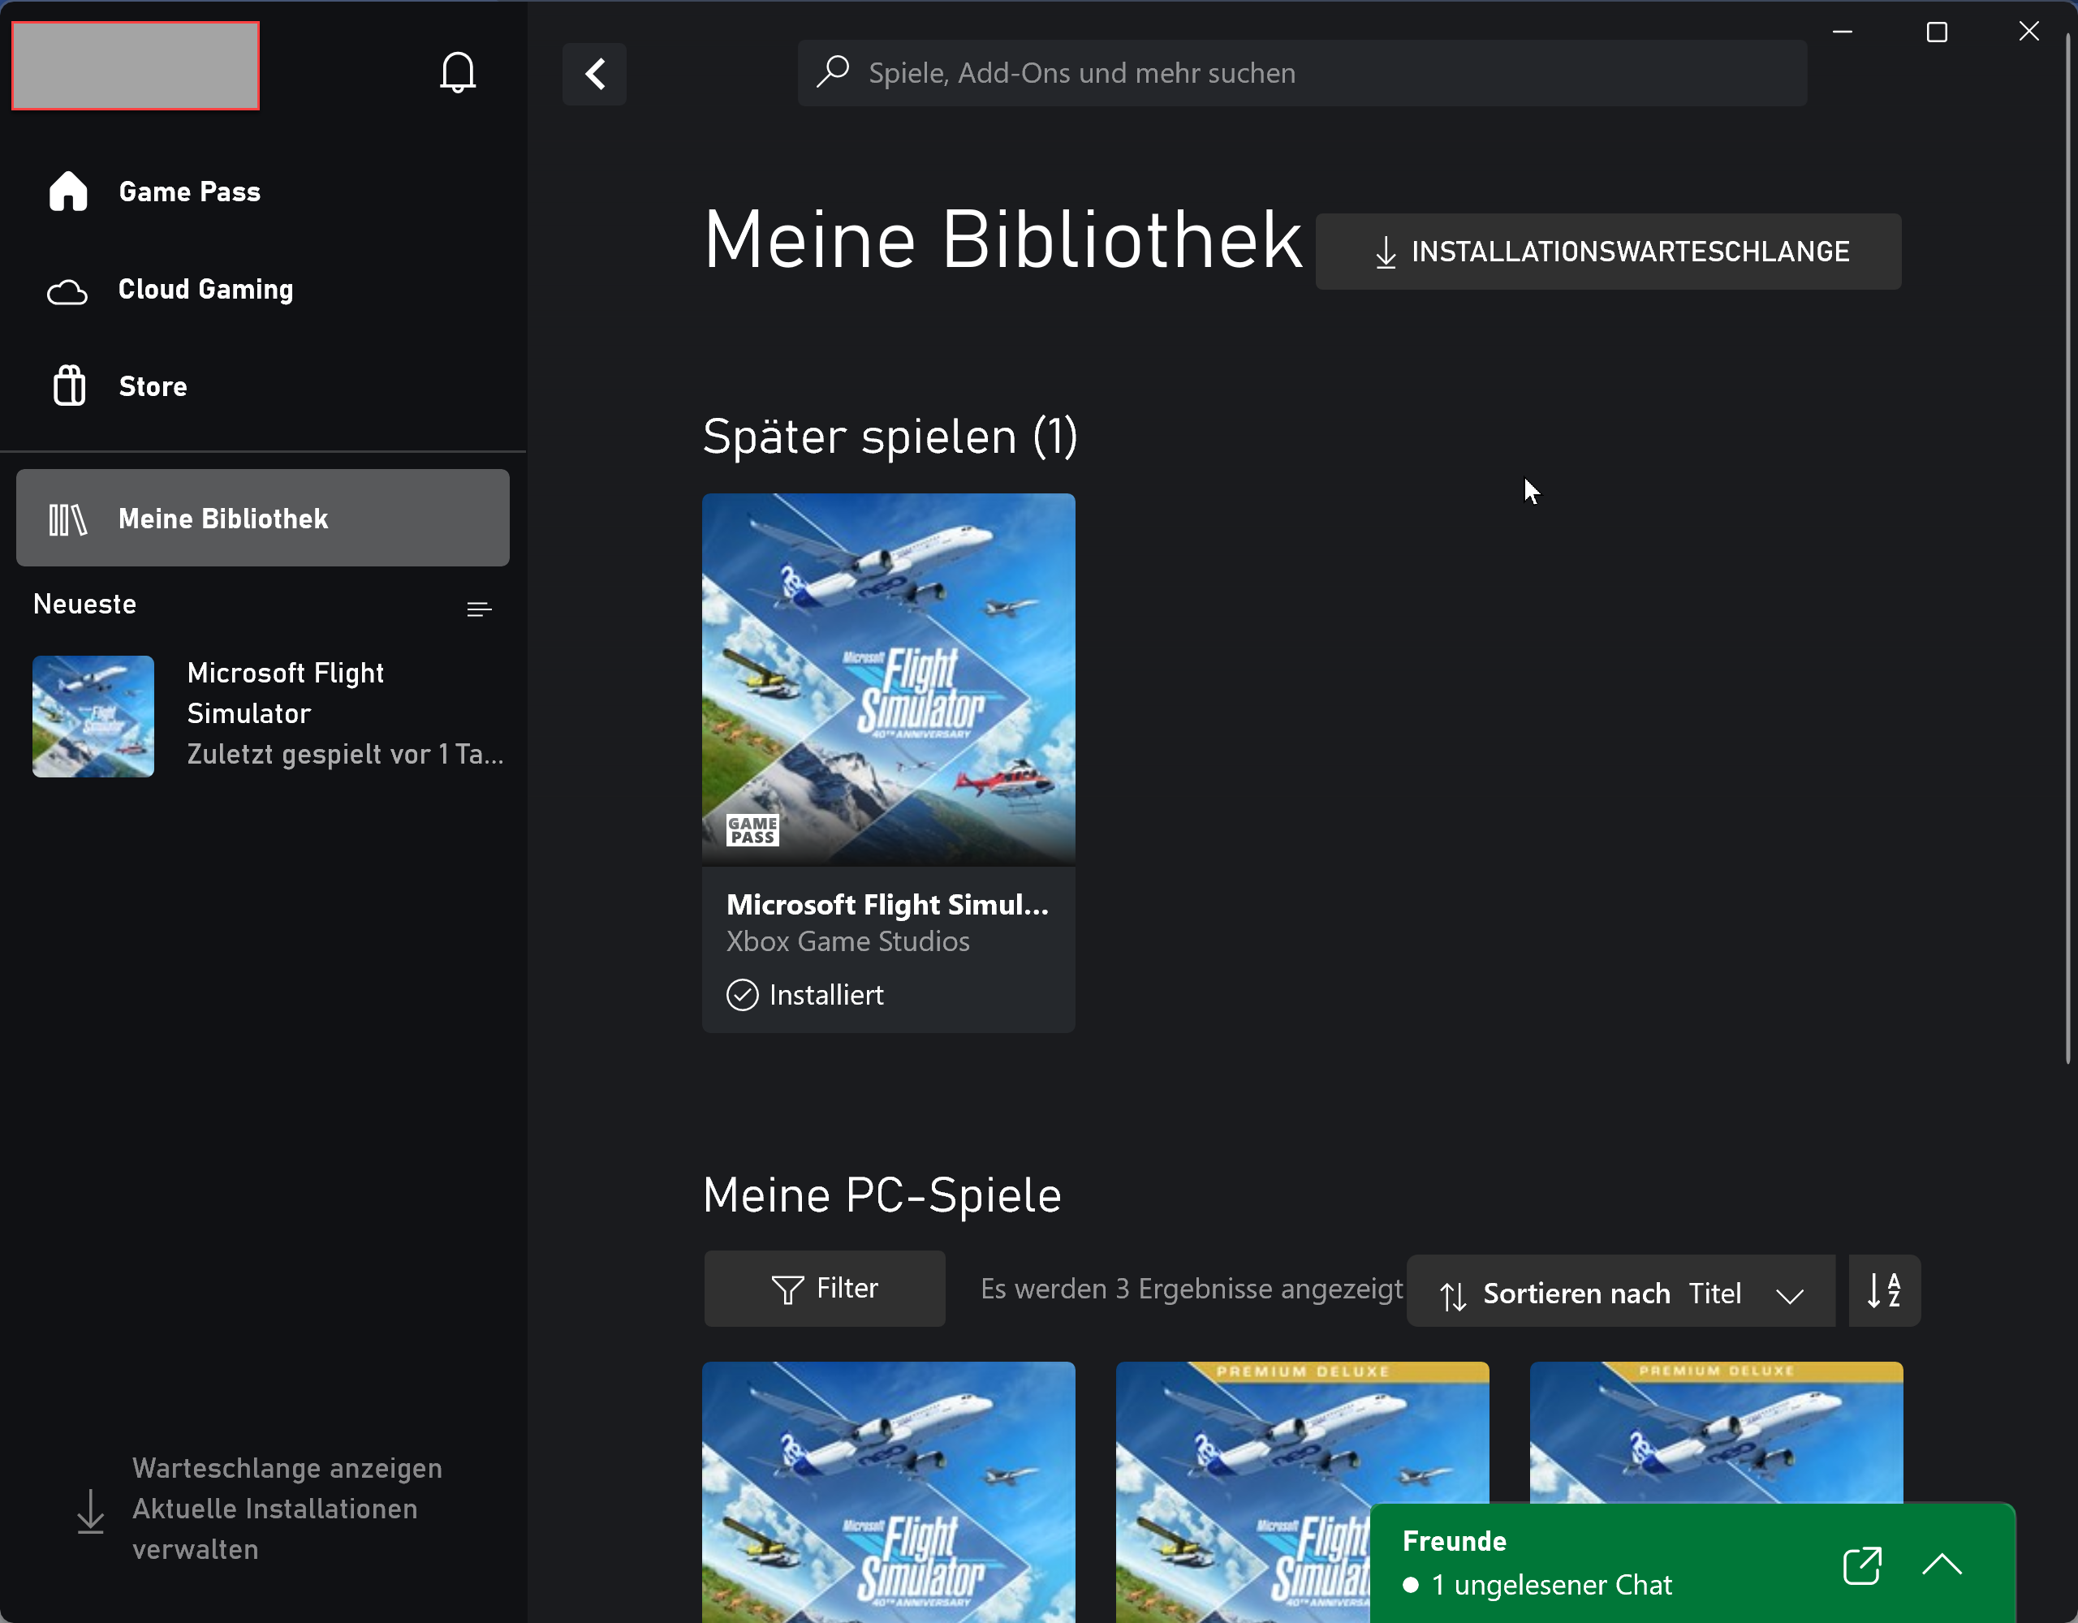Open the recently played Microsoft Flight Simulator entry
The width and height of the screenshot is (2078, 1623).
(x=266, y=714)
